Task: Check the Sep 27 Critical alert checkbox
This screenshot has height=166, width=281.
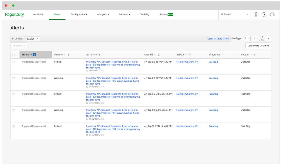Action: [13, 62]
